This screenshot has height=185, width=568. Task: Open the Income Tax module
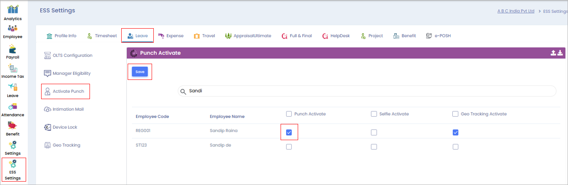(13, 71)
